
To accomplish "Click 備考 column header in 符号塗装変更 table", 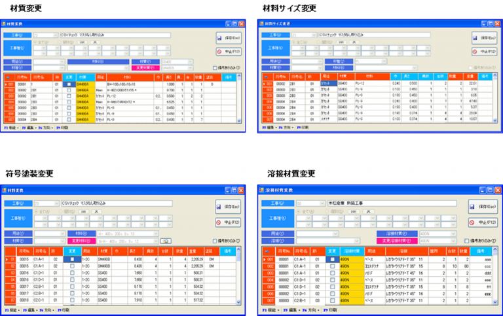I will 227,251.
